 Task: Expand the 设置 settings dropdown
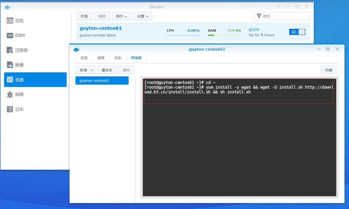click(x=143, y=16)
